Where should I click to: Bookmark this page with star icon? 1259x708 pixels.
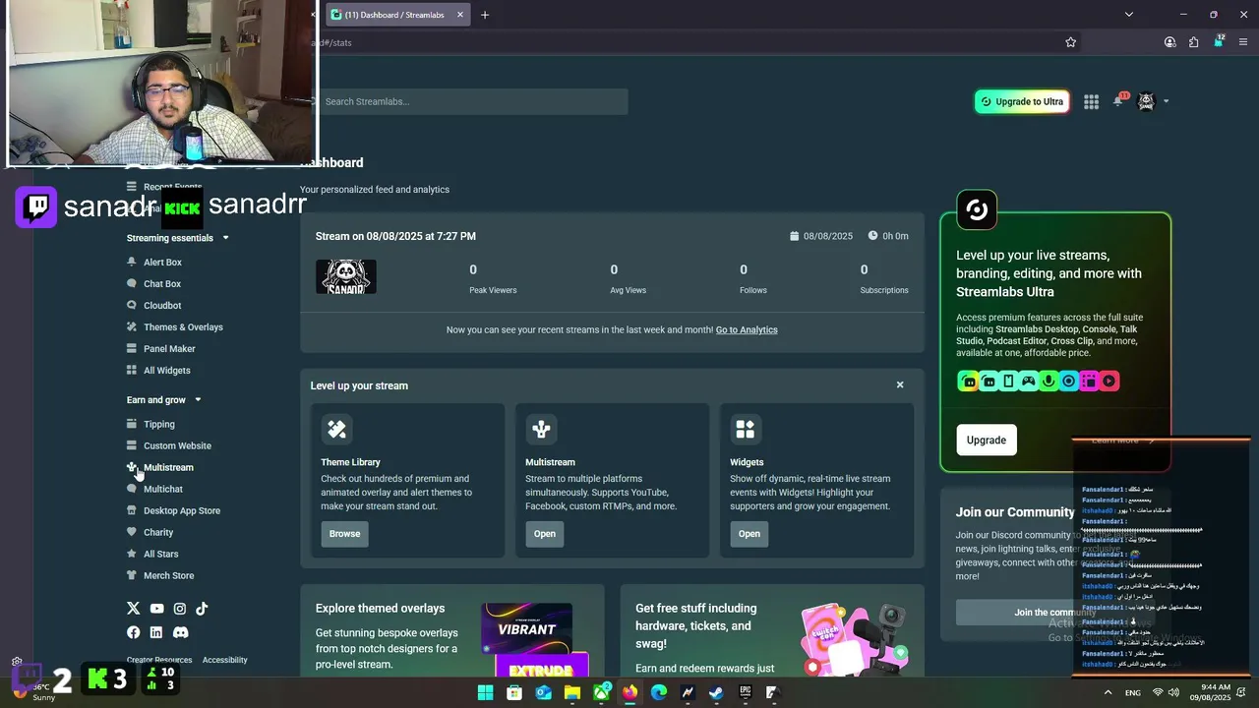[x=1071, y=42]
